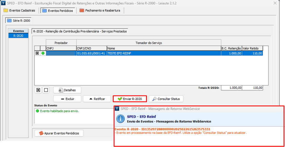285x147 pixels.
Task: Click the blue info icon in message dialog
Action: (120, 119)
